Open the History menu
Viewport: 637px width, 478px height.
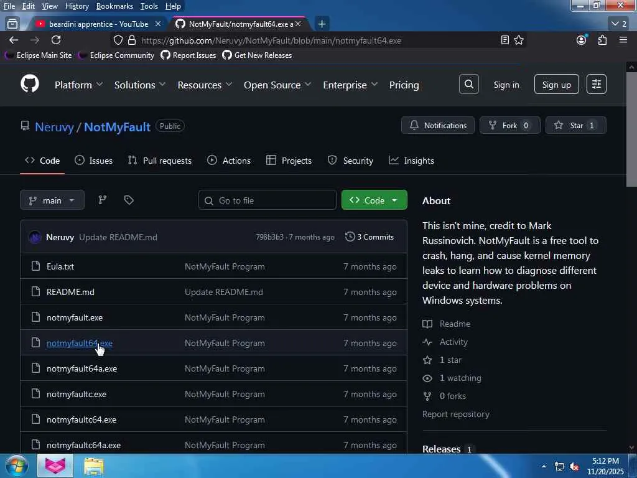pyautogui.click(x=77, y=6)
